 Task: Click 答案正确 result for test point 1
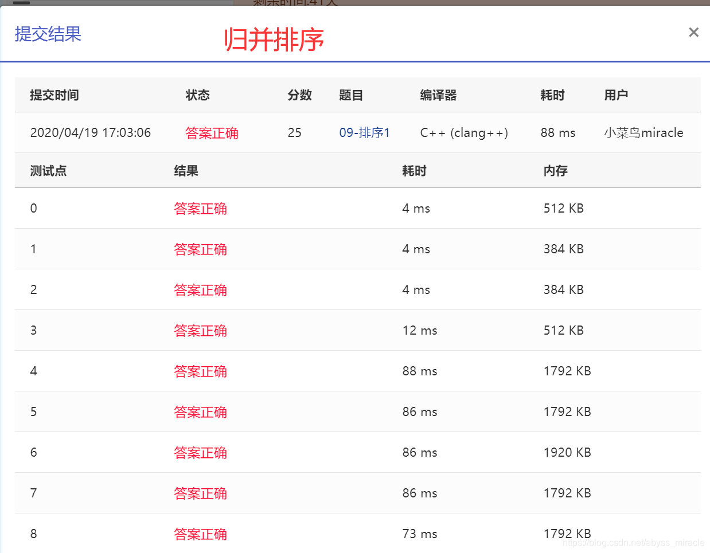click(x=200, y=249)
